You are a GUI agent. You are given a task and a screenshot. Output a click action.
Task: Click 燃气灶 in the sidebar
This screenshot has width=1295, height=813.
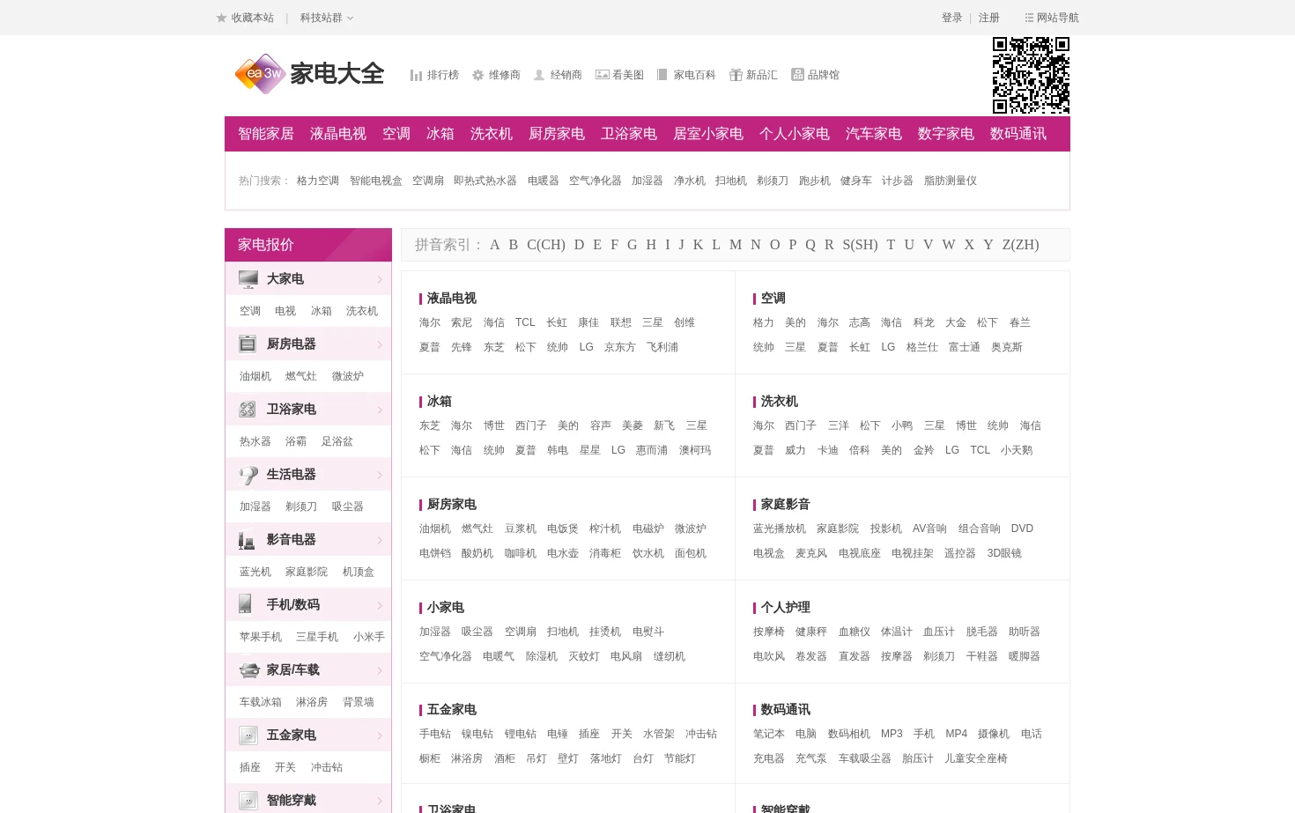pos(301,376)
